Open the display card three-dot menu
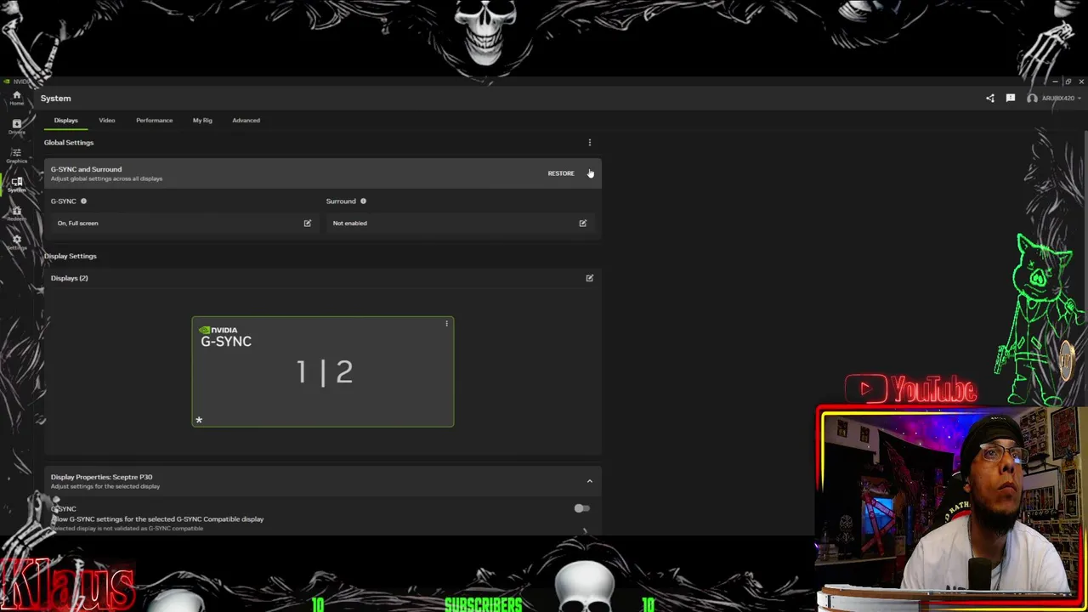The image size is (1088, 612). [x=447, y=324]
